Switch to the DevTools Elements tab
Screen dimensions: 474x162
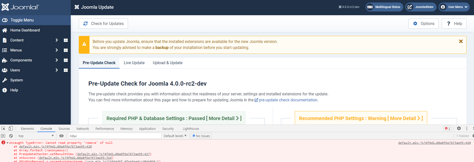pos(27,129)
